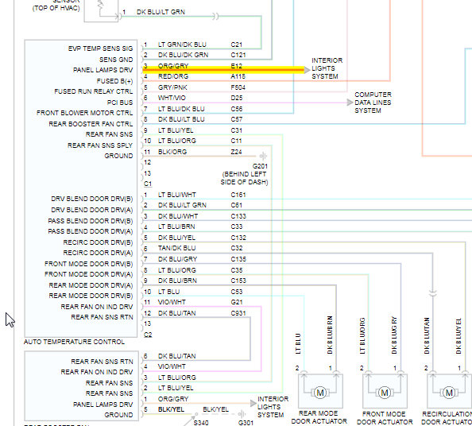
Task: Click the arrow at the end of the highlighted ORG/GRY wire
Action: [x=307, y=70]
